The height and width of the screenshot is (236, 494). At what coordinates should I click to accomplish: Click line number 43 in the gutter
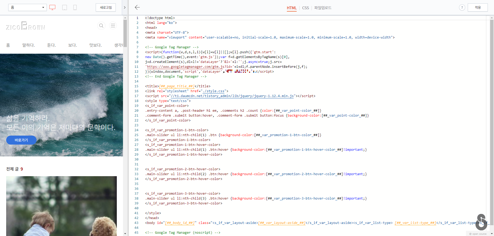(136, 223)
